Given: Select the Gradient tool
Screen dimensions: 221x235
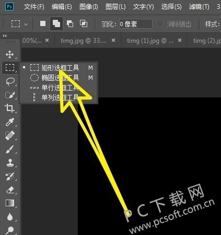Looking at the screenshot, I should (x=10, y=203).
